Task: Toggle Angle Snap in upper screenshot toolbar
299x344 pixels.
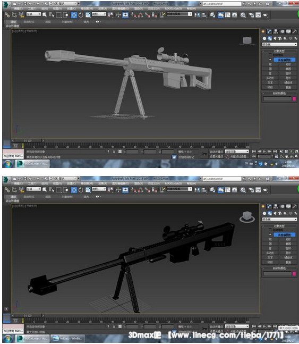Action: coord(141,15)
